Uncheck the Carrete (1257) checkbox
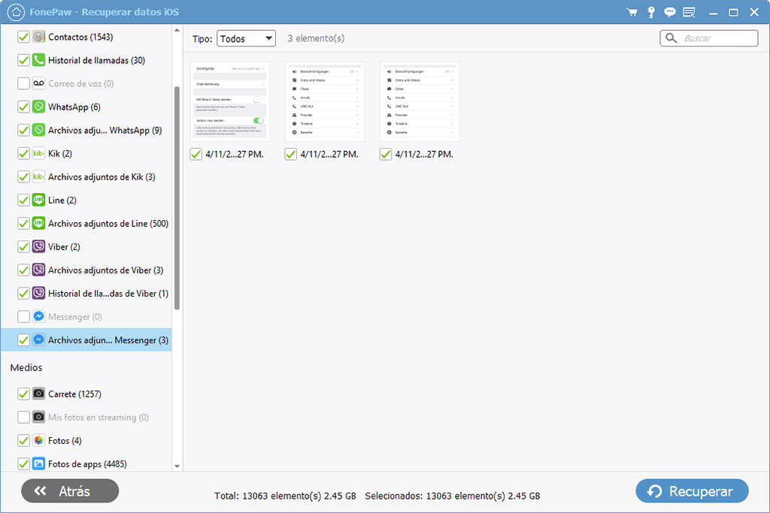This screenshot has width=770, height=513. click(23, 394)
